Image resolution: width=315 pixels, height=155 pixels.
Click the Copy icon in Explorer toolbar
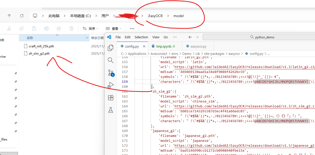point(22,28)
